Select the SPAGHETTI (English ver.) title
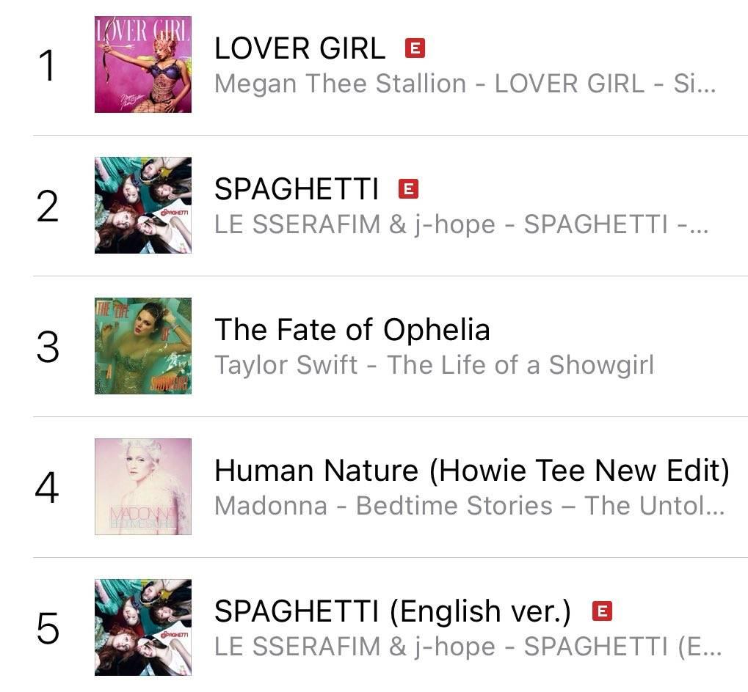 click(392, 611)
